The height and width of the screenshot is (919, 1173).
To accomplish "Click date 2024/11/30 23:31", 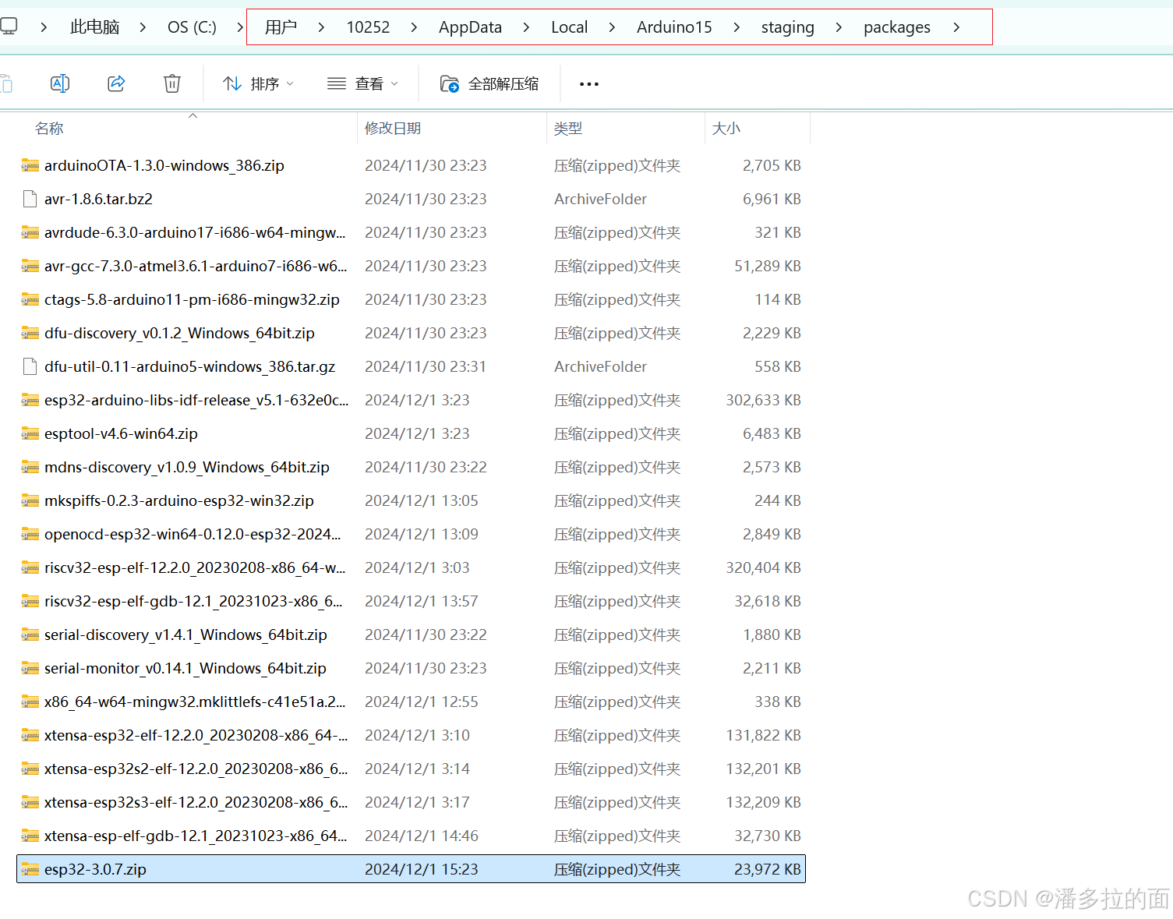I will tap(426, 366).
